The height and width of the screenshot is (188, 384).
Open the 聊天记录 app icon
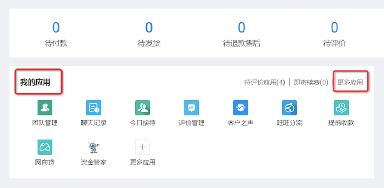click(94, 108)
